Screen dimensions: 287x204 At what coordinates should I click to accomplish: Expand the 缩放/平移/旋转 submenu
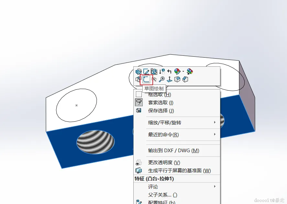click(x=177, y=122)
